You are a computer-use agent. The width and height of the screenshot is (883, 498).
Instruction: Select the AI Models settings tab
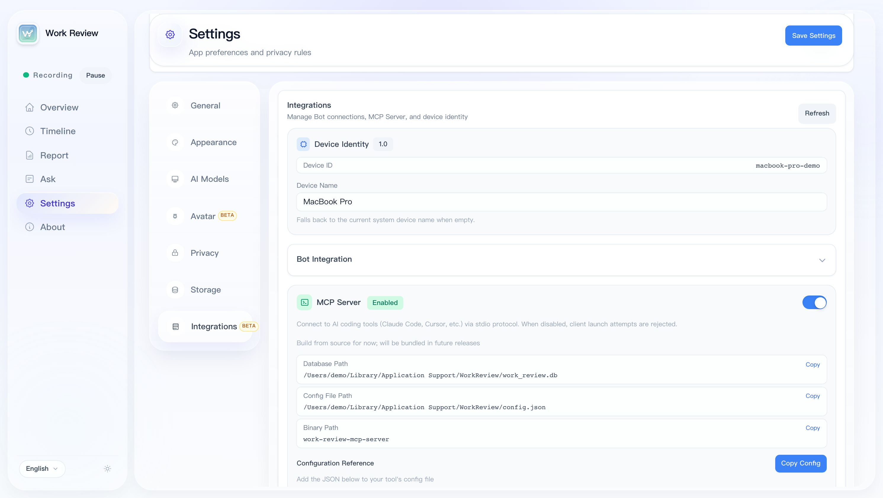205,179
